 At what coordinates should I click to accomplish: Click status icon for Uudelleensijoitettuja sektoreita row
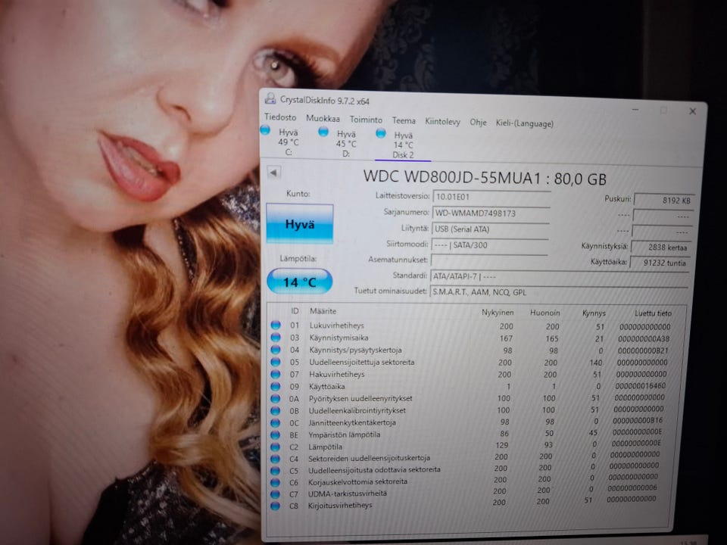coord(276,362)
